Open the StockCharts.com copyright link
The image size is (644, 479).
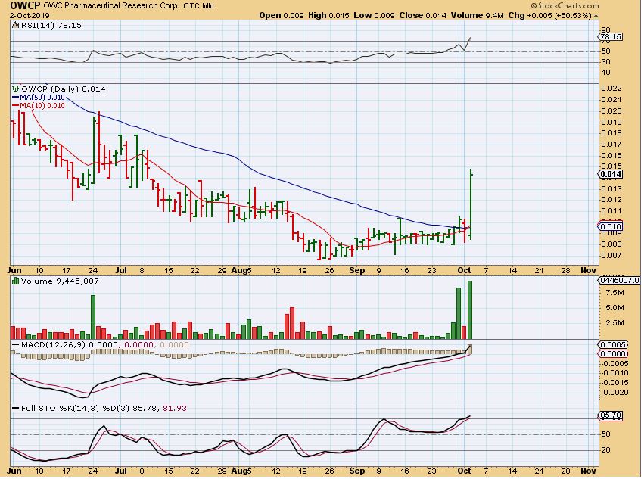(x=565, y=6)
